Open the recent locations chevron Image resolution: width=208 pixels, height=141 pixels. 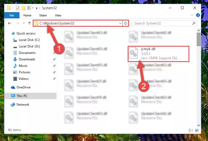click(x=24, y=23)
